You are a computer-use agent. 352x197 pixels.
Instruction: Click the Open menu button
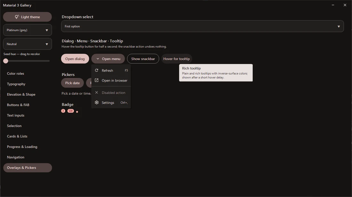click(x=108, y=59)
